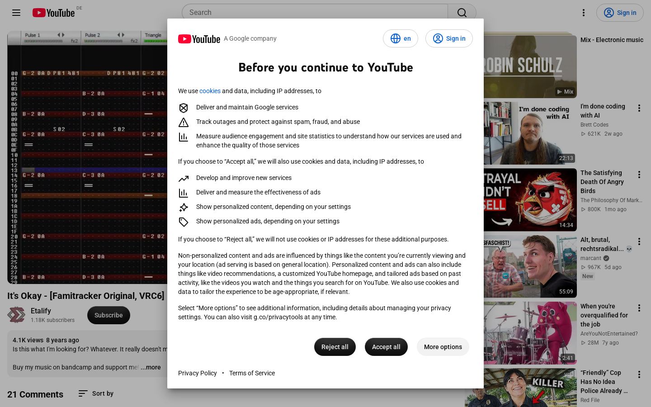Open the language selector 'en' in dialog

tap(401, 38)
